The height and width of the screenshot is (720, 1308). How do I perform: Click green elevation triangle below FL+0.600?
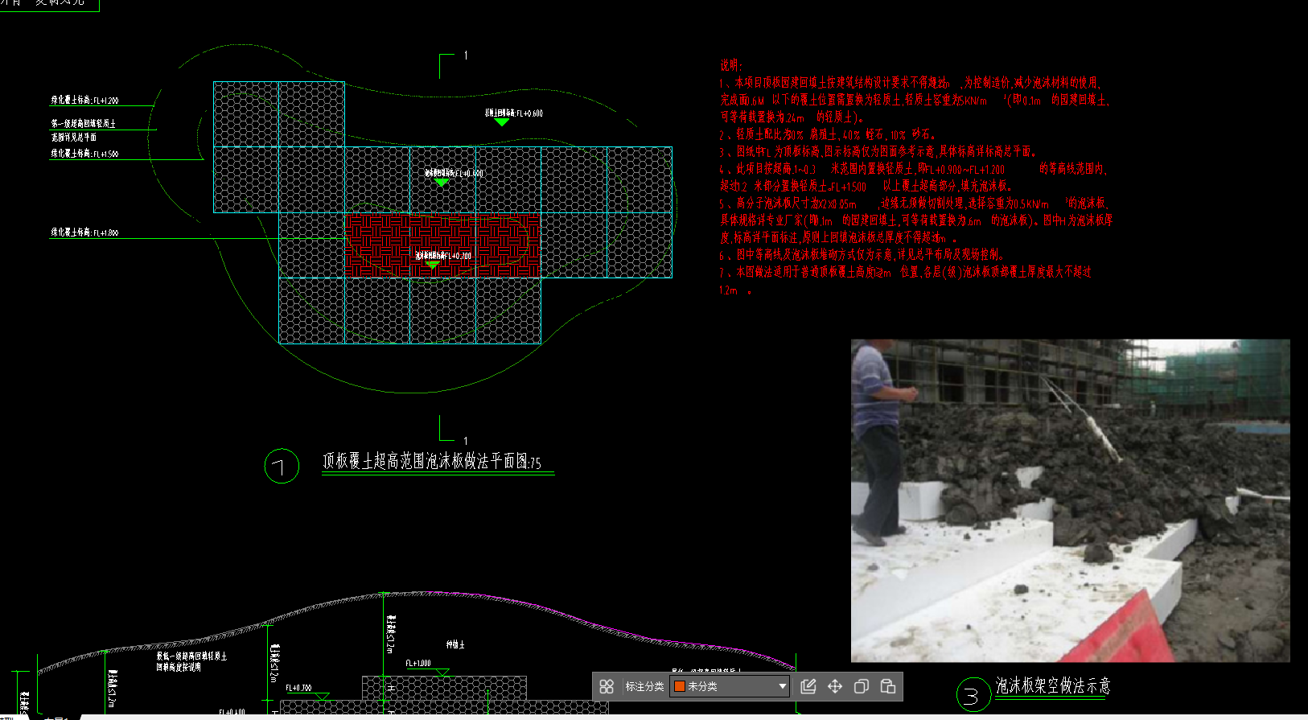(502, 122)
